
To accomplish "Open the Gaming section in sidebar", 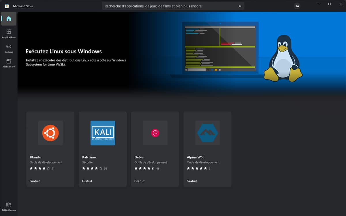I will [x=9, y=48].
